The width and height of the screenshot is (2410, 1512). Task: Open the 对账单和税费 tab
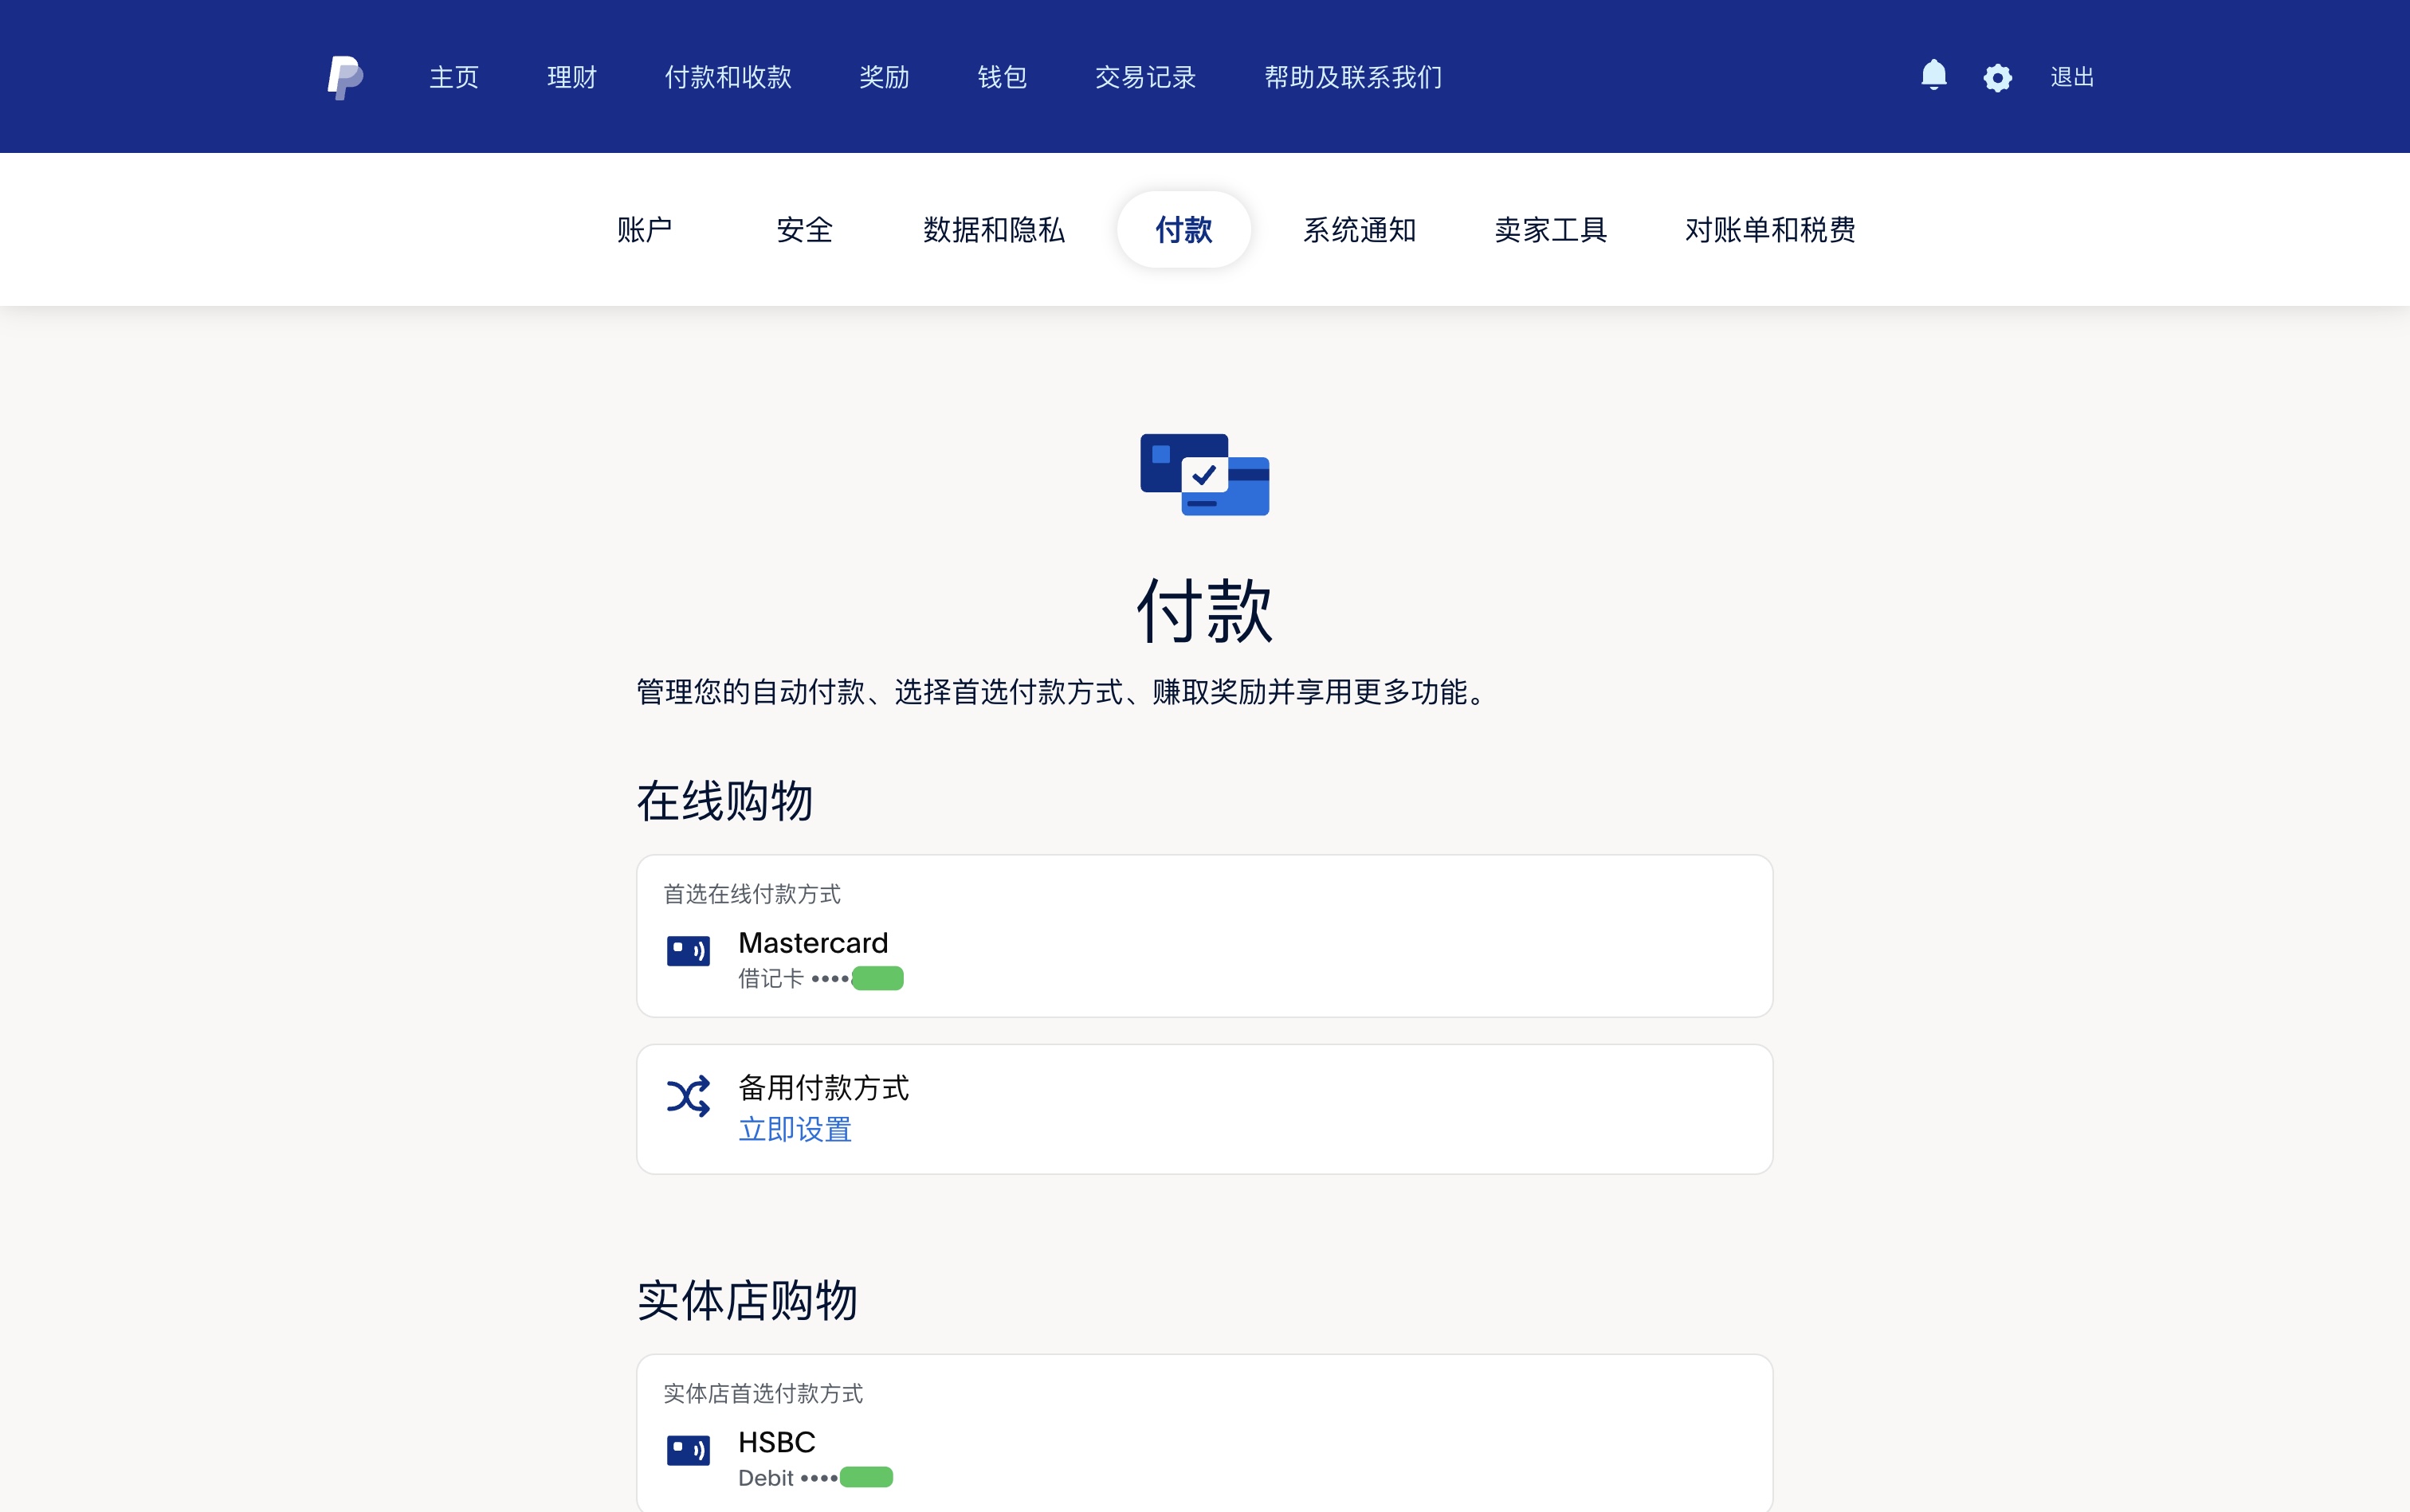pos(1768,230)
